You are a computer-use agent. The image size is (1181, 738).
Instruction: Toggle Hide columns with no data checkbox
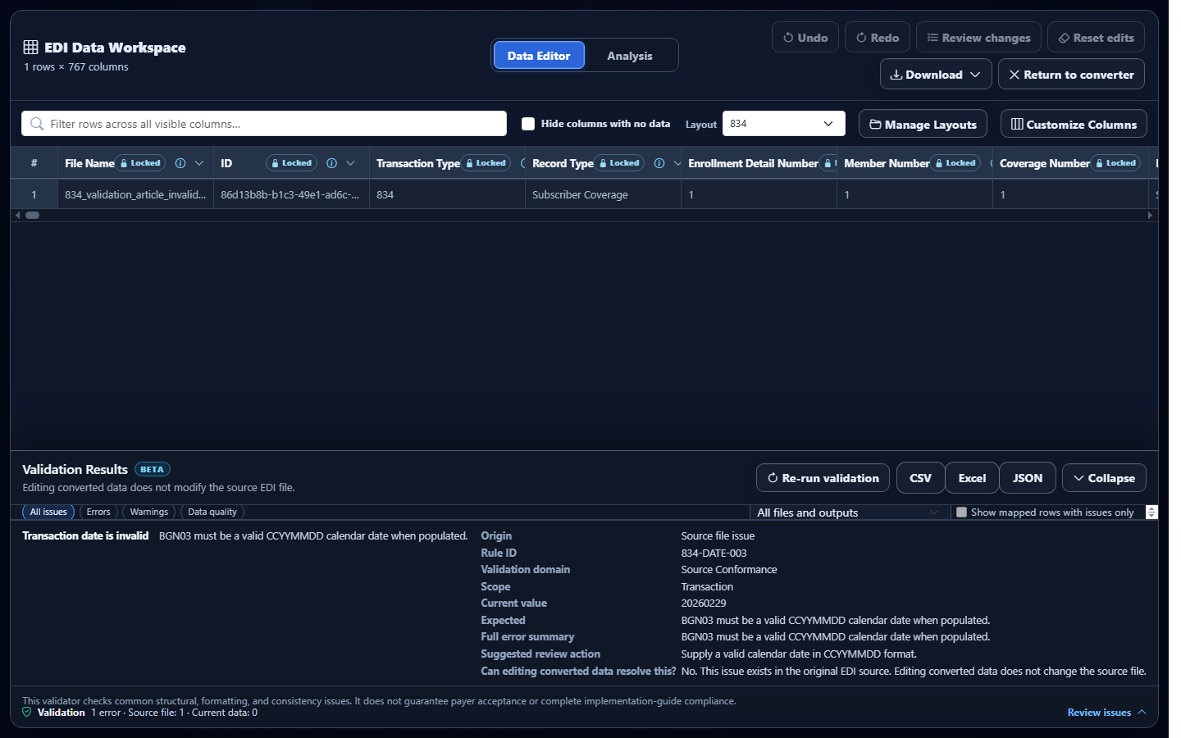[x=528, y=124]
